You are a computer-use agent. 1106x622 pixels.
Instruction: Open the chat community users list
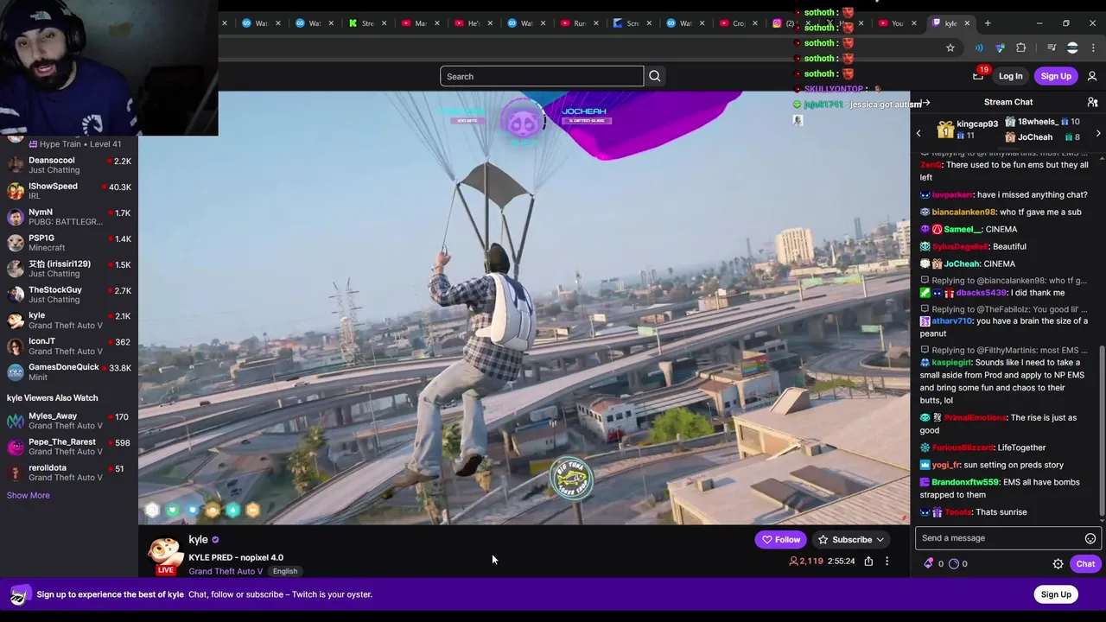coord(1092,102)
